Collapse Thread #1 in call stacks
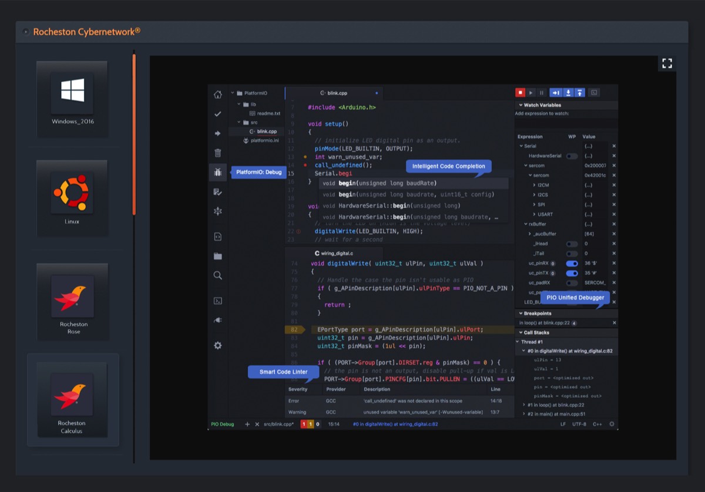This screenshot has height=492, width=705. (x=517, y=342)
